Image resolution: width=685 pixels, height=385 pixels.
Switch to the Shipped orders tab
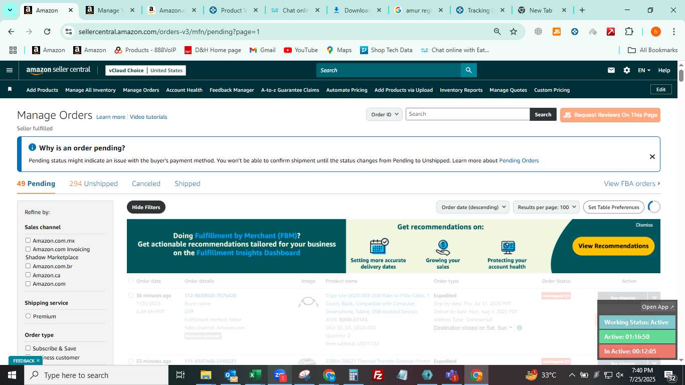(188, 183)
